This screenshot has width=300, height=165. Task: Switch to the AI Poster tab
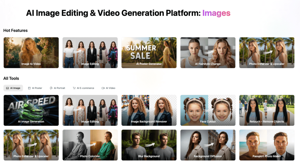(x=35, y=88)
